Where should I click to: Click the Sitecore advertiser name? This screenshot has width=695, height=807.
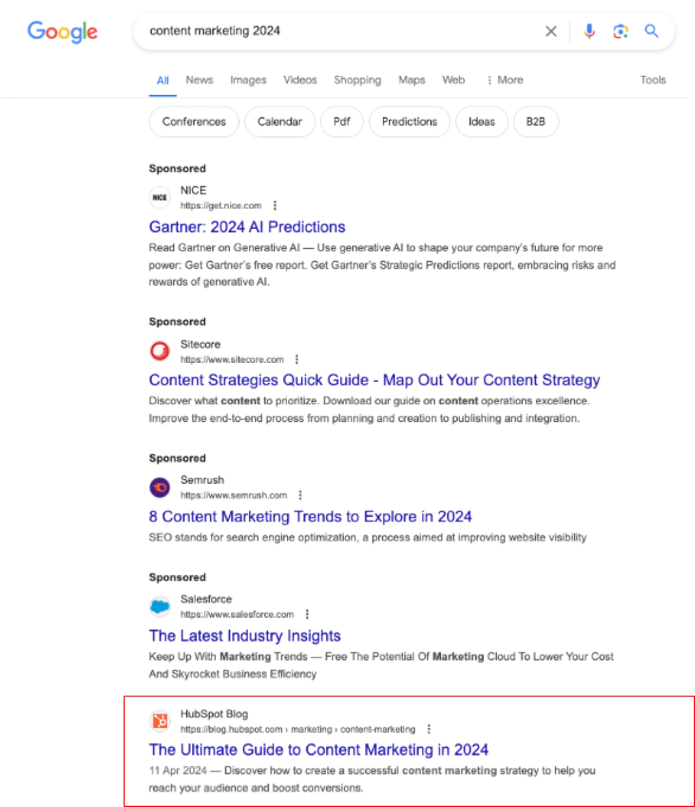[x=200, y=344]
